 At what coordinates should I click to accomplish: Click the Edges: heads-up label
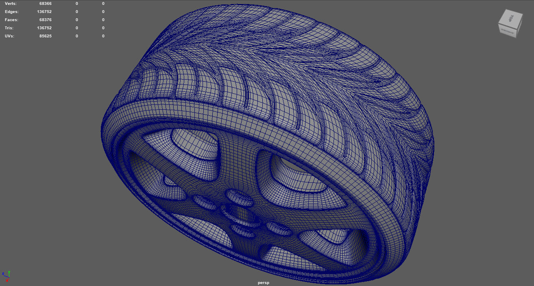12,12
